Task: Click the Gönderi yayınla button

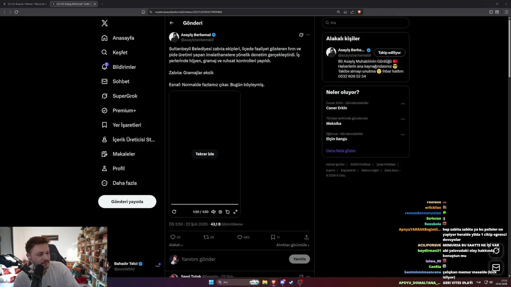Action: tap(127, 202)
